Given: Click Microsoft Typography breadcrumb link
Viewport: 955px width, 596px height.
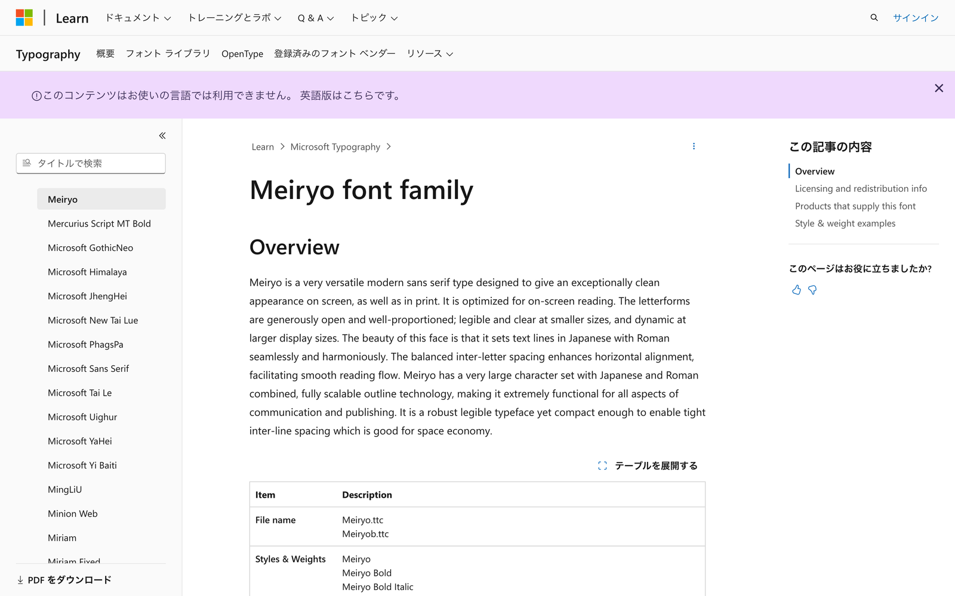Looking at the screenshot, I should (x=335, y=147).
